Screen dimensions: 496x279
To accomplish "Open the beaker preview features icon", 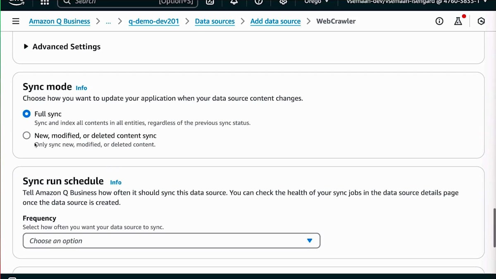I will (x=458, y=21).
